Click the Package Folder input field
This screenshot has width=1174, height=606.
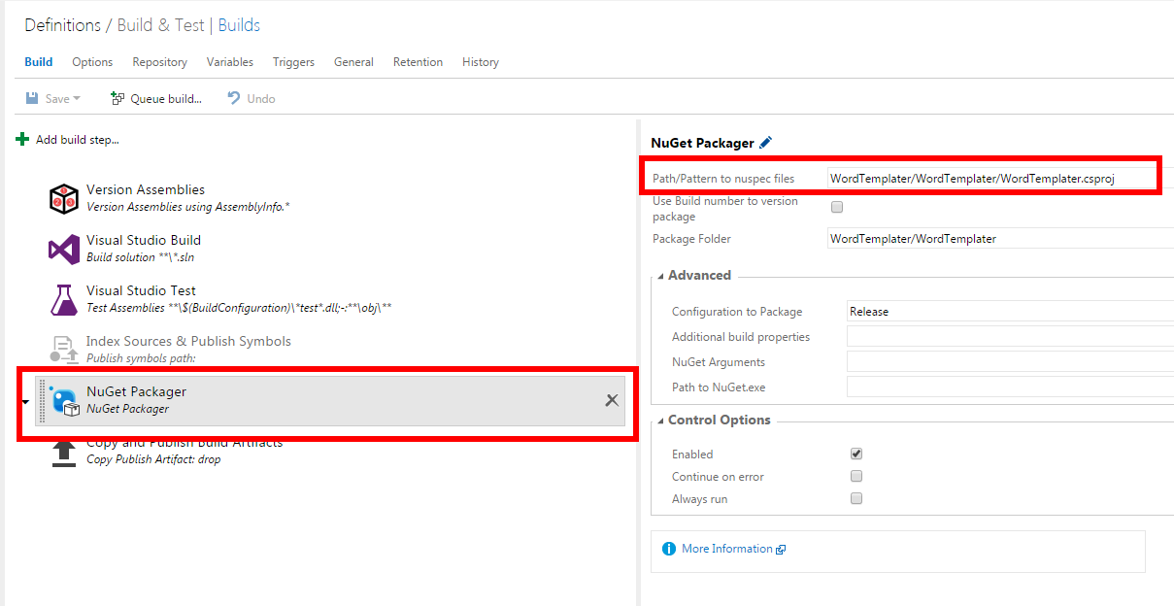(x=990, y=239)
